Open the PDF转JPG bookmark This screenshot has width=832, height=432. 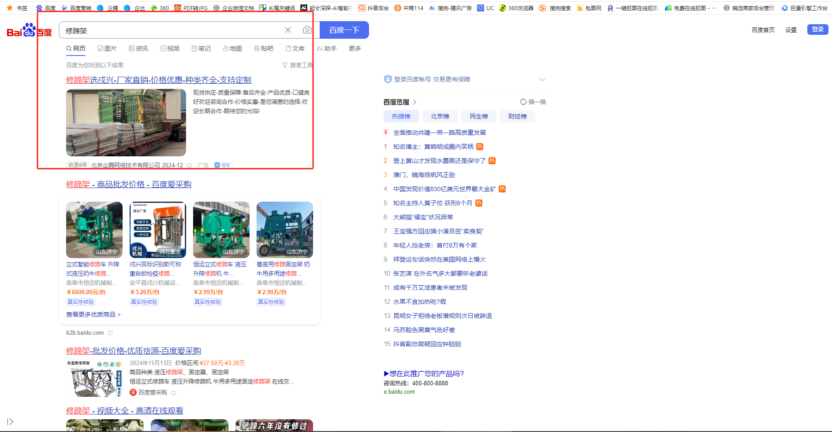[x=191, y=8]
